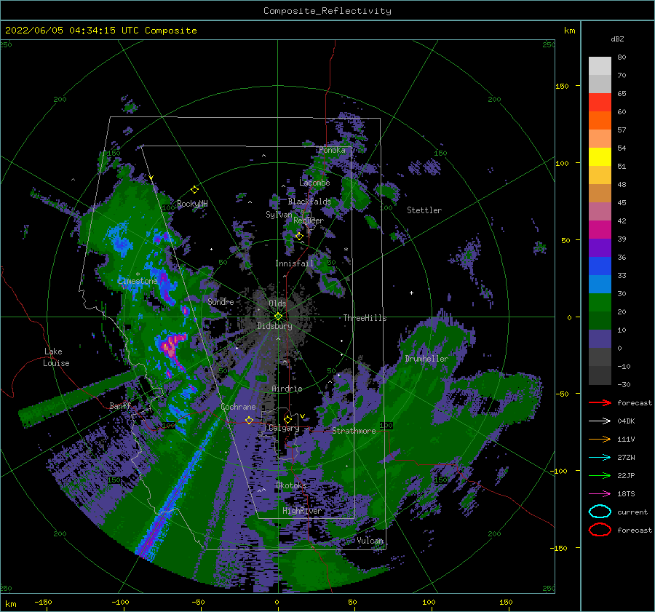Click the red forecast ellipse symbol

600,530
